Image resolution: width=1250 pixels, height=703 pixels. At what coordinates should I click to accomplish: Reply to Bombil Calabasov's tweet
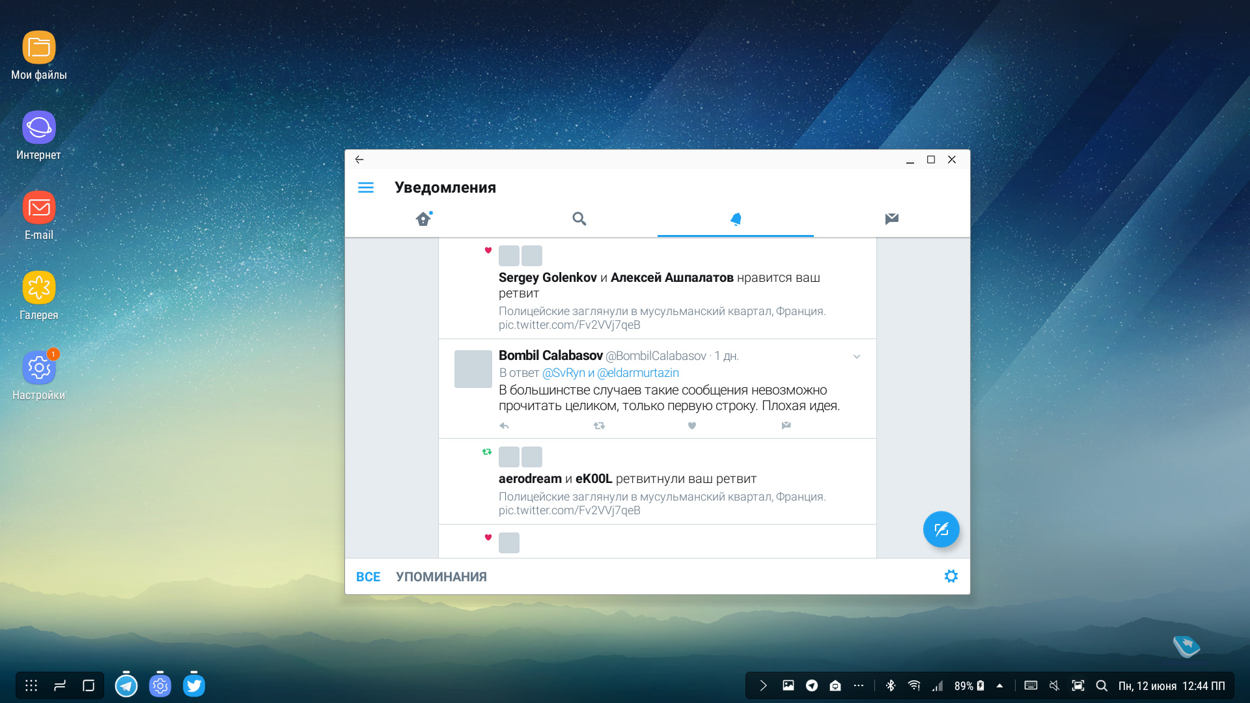pos(504,426)
